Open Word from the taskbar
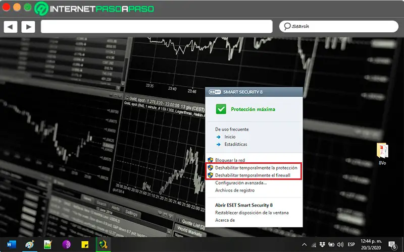404x252 pixels. click(x=11, y=244)
